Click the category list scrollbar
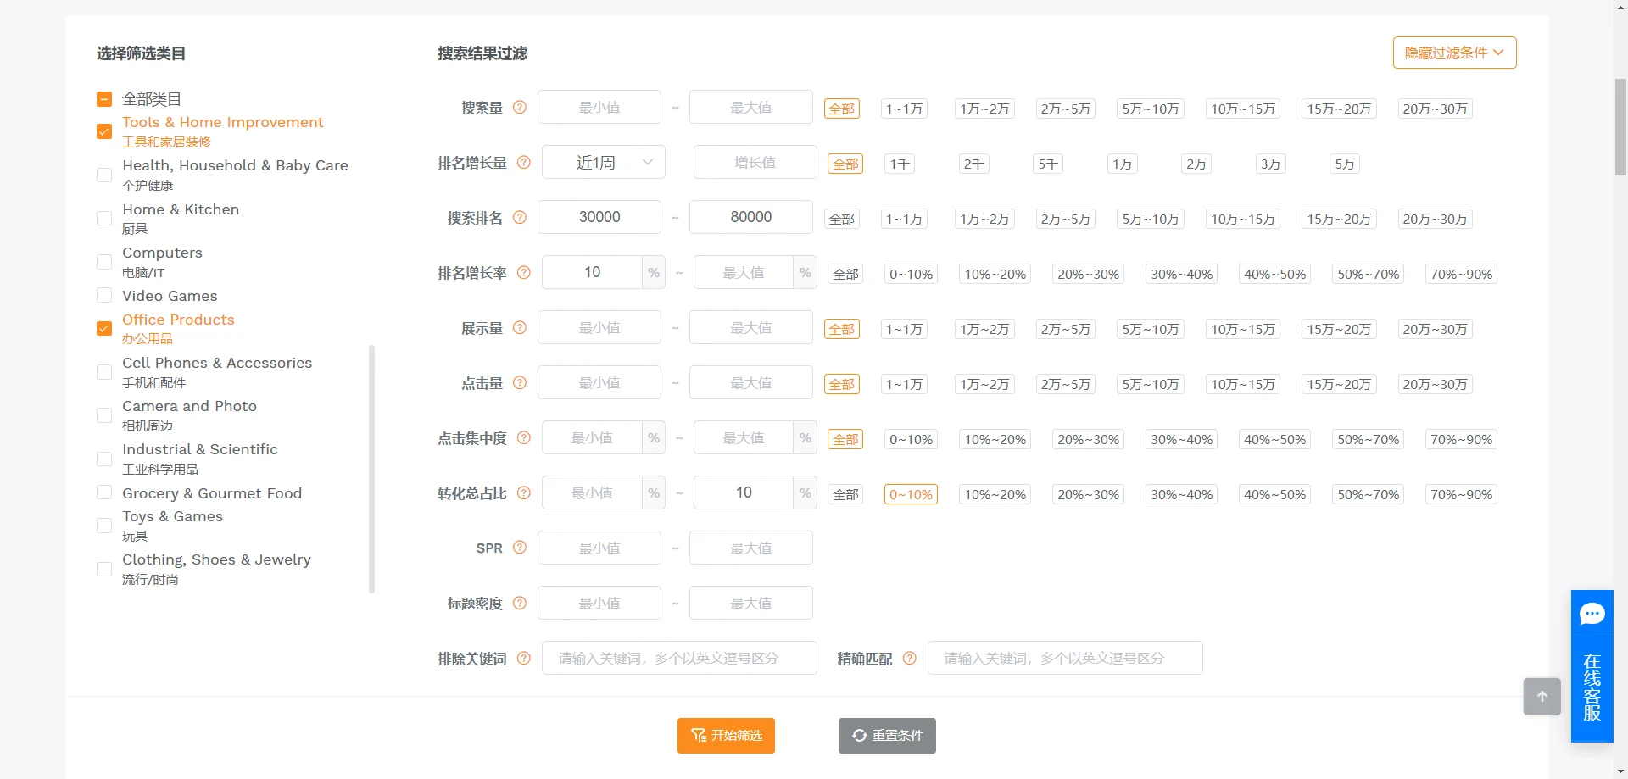The width and height of the screenshot is (1628, 779). tap(371, 470)
